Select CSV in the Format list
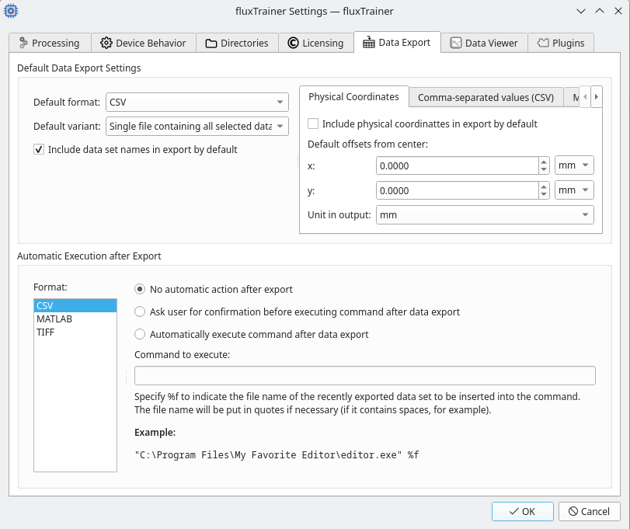 75,306
